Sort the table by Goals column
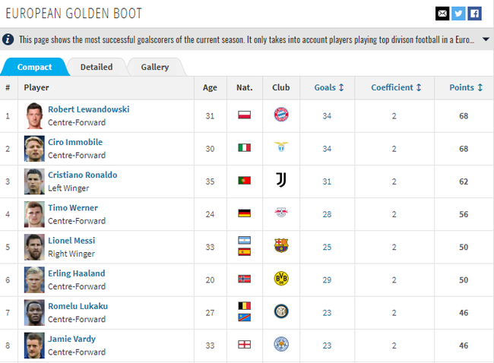 (329, 88)
